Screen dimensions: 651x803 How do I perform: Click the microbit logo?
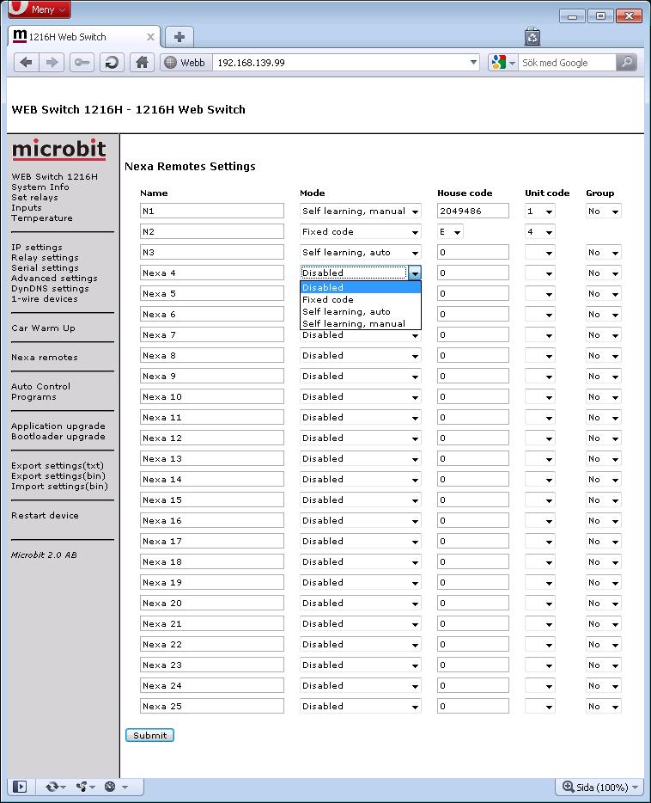(x=58, y=149)
